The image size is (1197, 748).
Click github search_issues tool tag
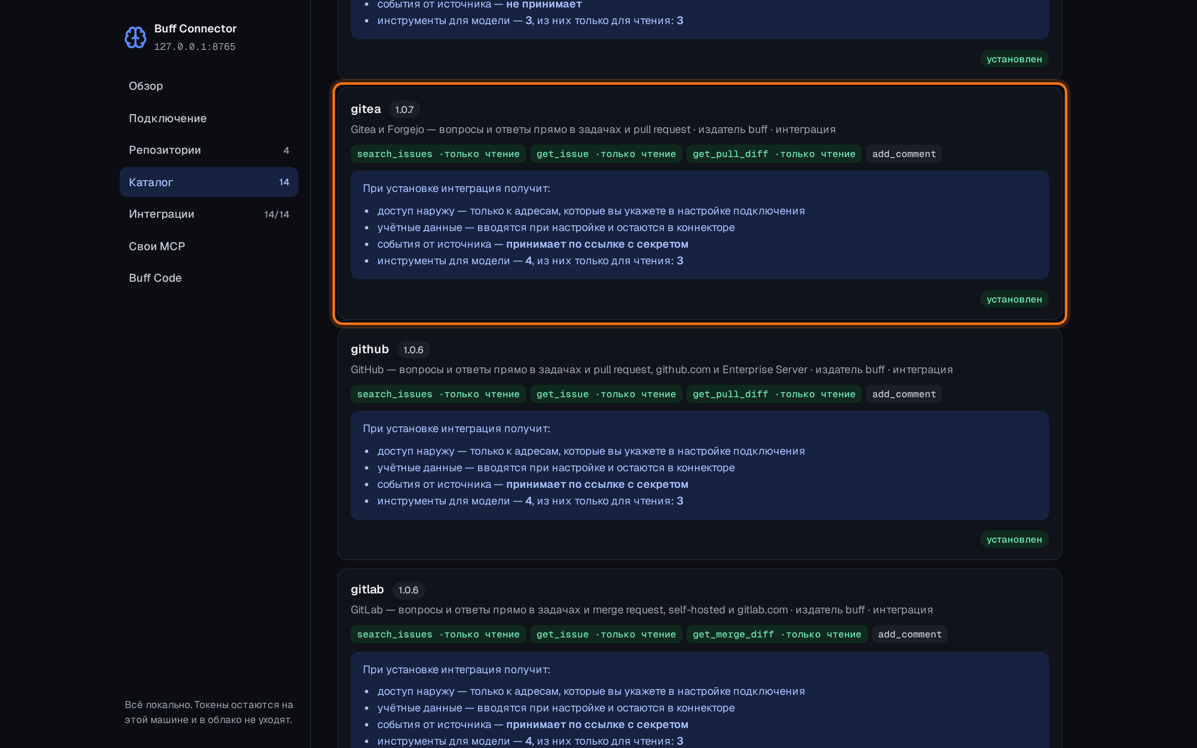(x=438, y=394)
